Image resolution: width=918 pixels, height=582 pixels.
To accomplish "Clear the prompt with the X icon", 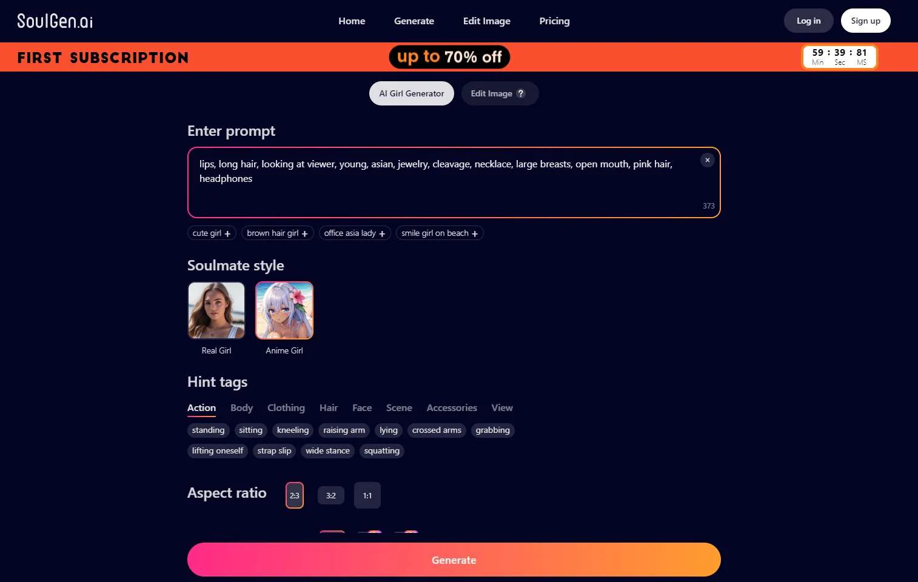I will (x=707, y=160).
